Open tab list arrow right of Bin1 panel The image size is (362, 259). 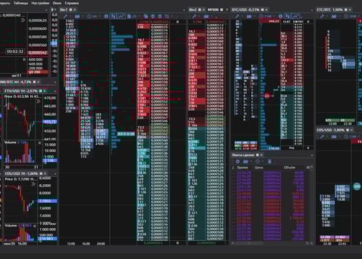pos(184,10)
